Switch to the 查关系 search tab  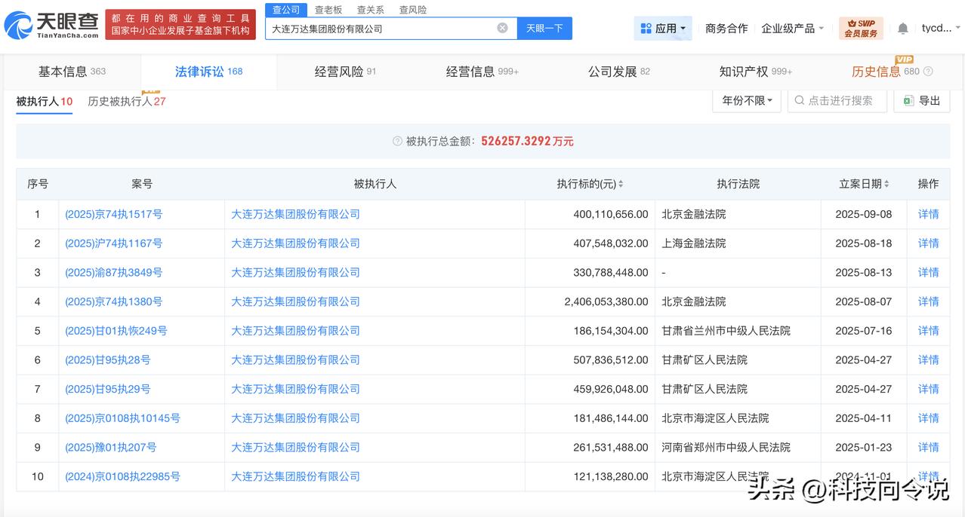click(371, 10)
